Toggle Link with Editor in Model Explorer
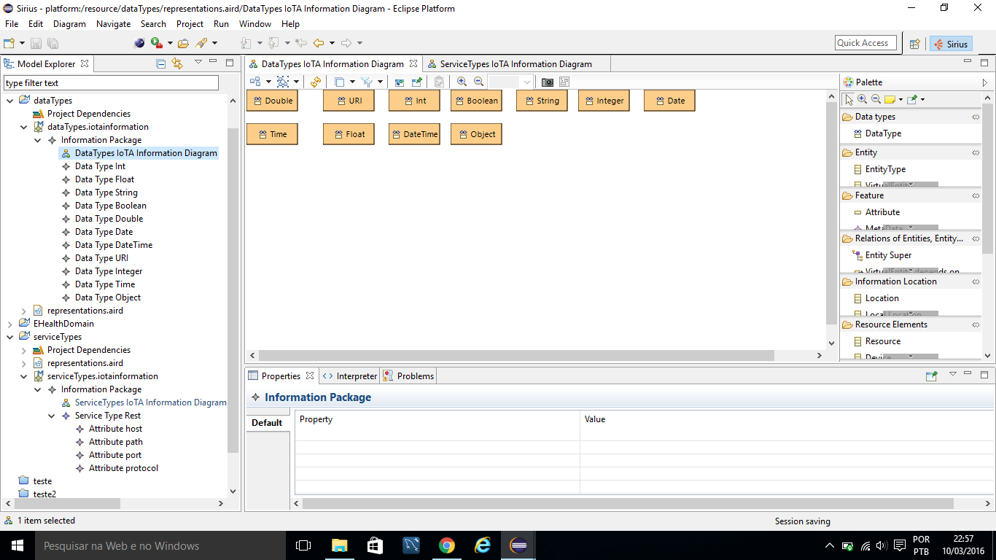Screen dimensions: 996x560 (177, 64)
